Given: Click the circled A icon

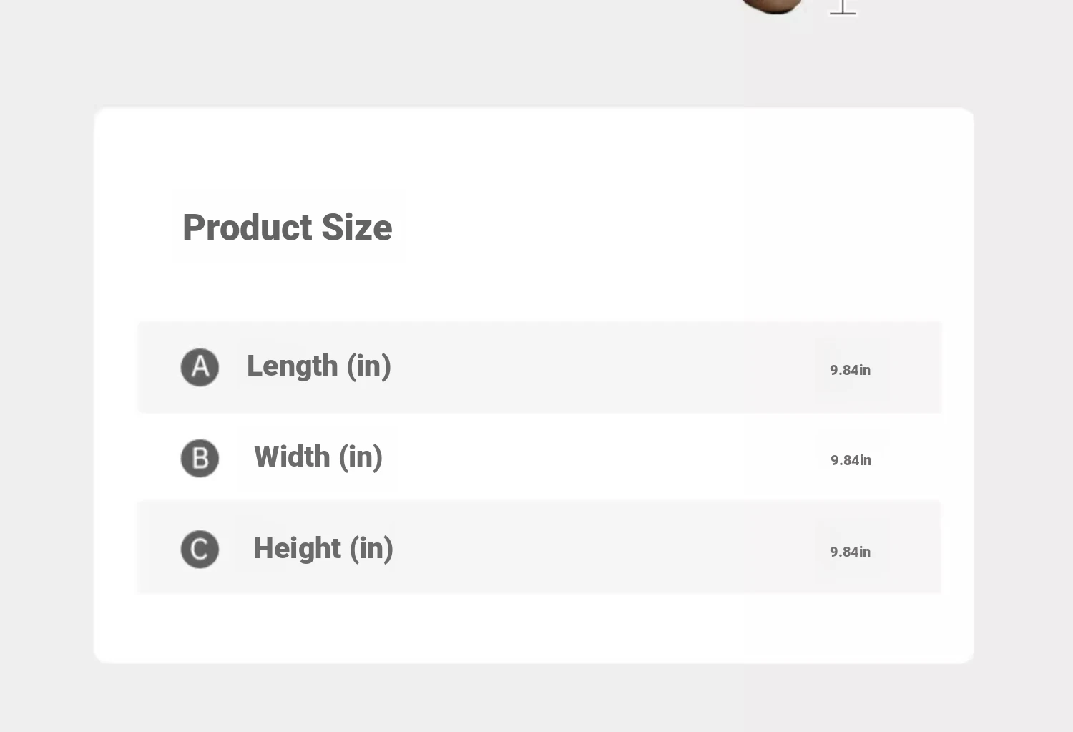Looking at the screenshot, I should click(200, 367).
